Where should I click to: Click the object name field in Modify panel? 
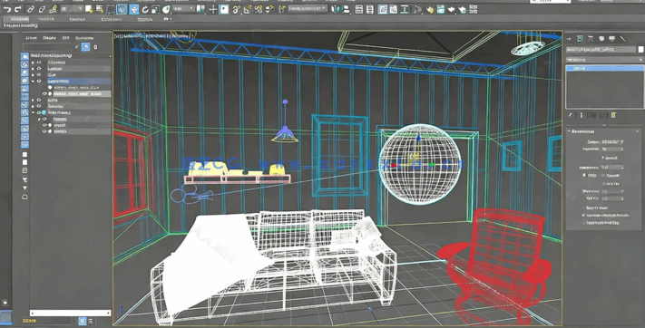(x=601, y=50)
